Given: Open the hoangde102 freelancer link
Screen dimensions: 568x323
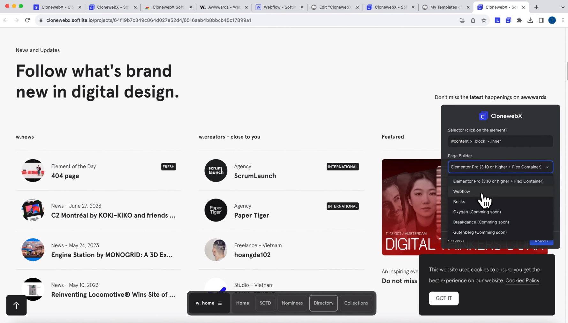Looking at the screenshot, I should point(252,255).
